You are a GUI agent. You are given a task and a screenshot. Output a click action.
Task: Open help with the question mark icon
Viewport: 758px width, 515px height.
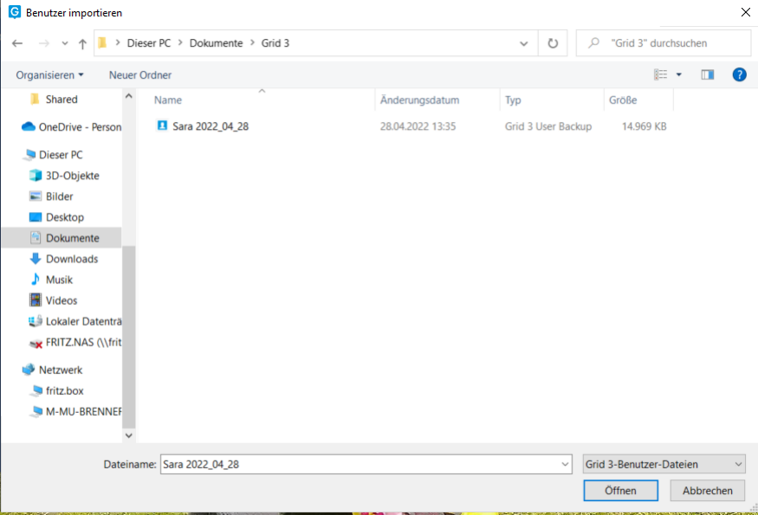(739, 74)
